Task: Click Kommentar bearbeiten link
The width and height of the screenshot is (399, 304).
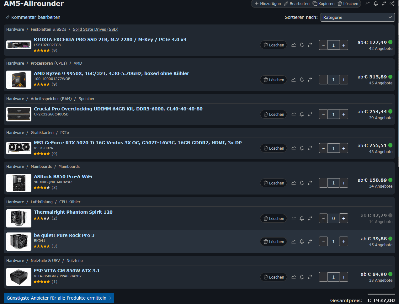Action: click(33, 17)
